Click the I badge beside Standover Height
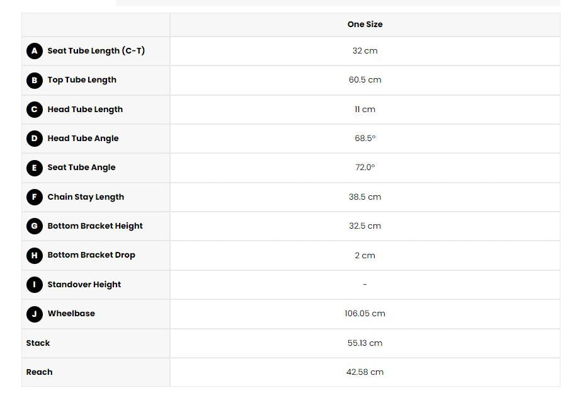The height and width of the screenshot is (395, 568). (x=34, y=285)
